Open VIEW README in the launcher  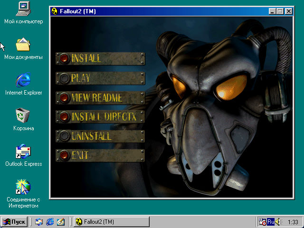point(100,97)
